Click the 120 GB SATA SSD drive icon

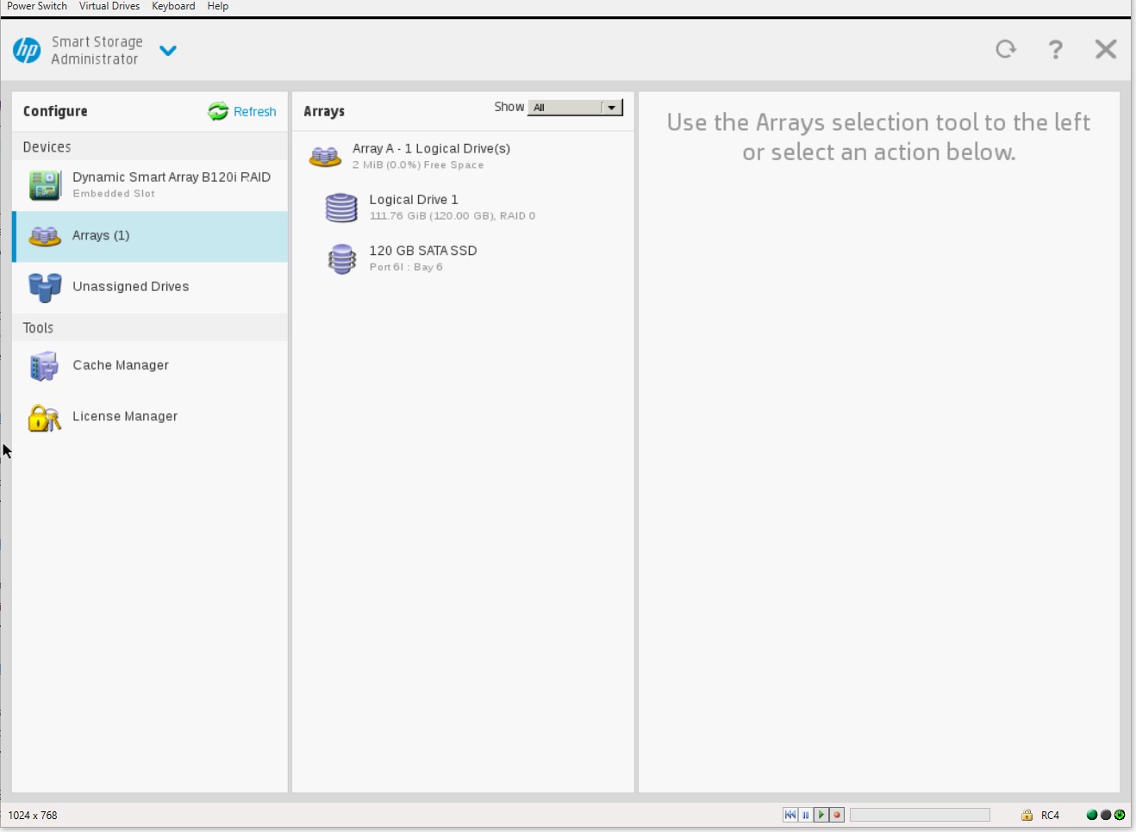(342, 258)
